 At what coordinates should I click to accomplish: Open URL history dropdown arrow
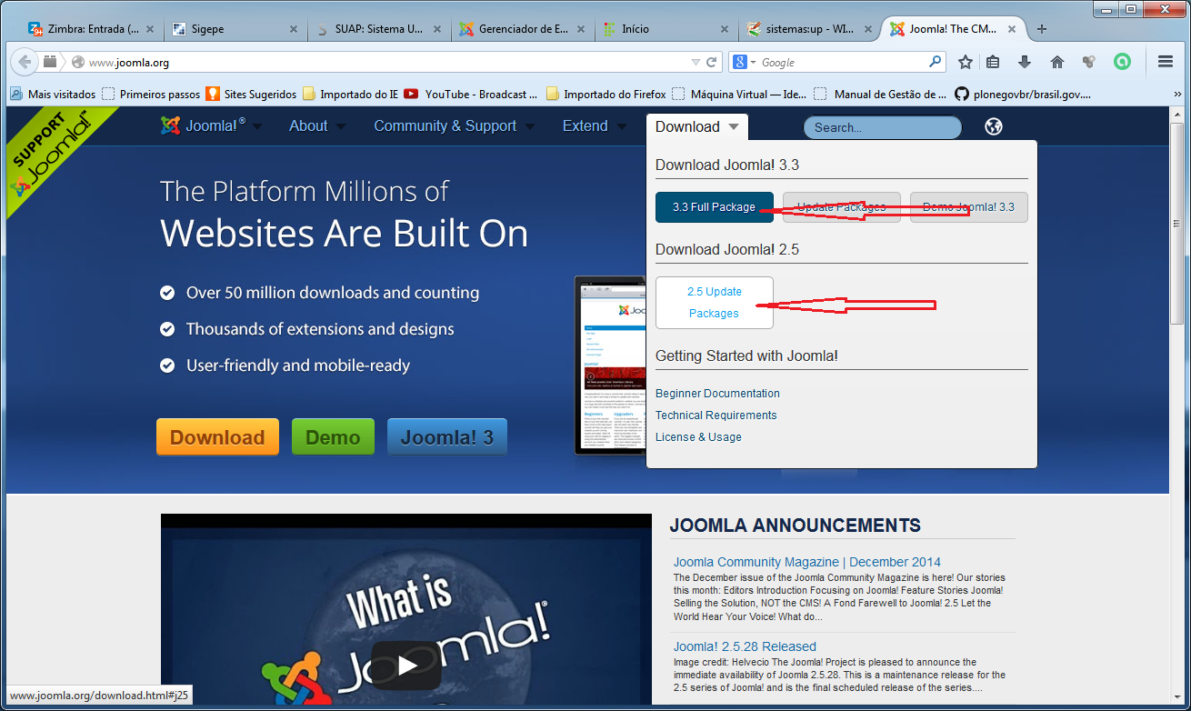coord(696,63)
